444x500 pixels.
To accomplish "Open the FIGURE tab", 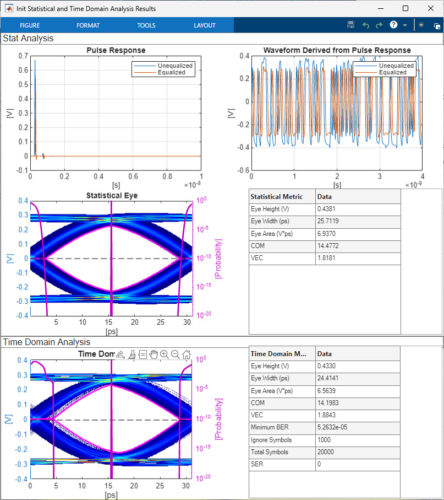I will [29, 25].
